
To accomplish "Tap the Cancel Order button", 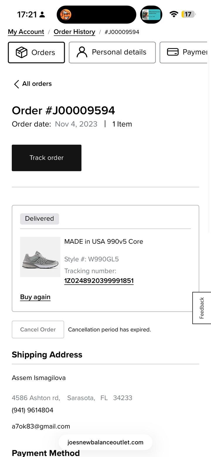I will click(x=38, y=329).
